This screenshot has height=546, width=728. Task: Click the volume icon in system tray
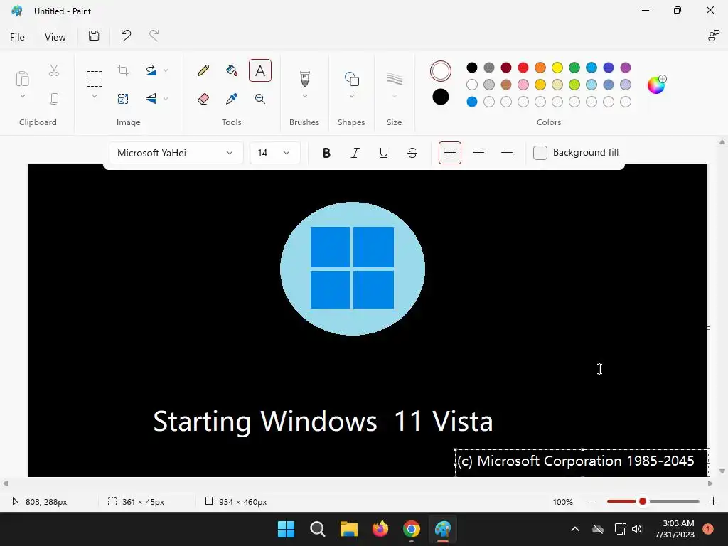[x=637, y=529]
